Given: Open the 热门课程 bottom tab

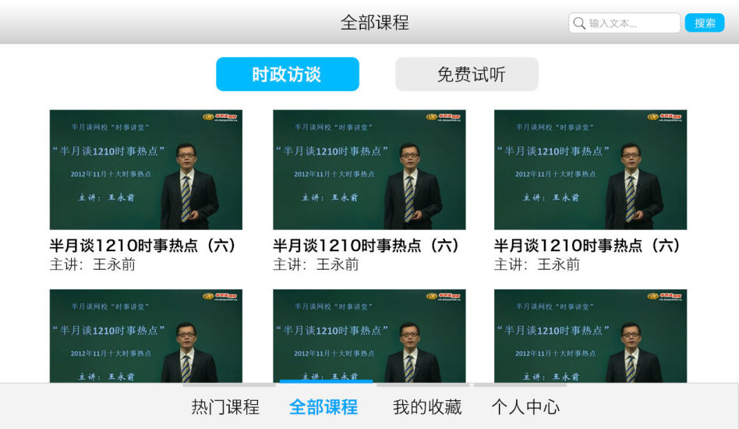Looking at the screenshot, I should (x=225, y=406).
